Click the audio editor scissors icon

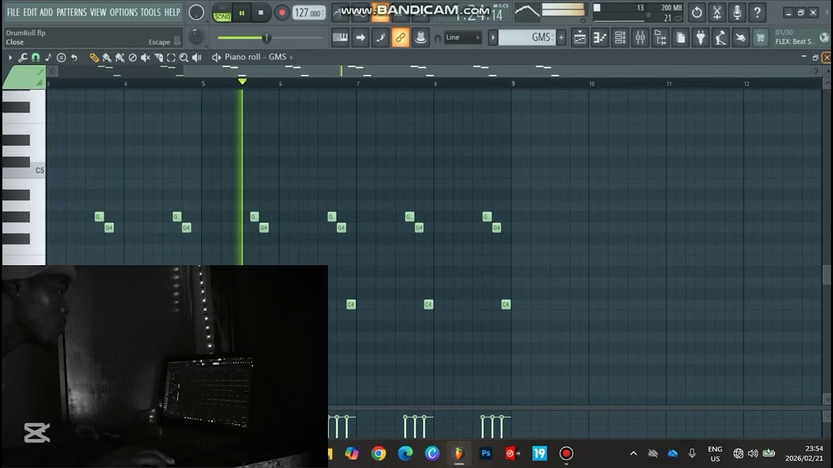tap(717, 12)
